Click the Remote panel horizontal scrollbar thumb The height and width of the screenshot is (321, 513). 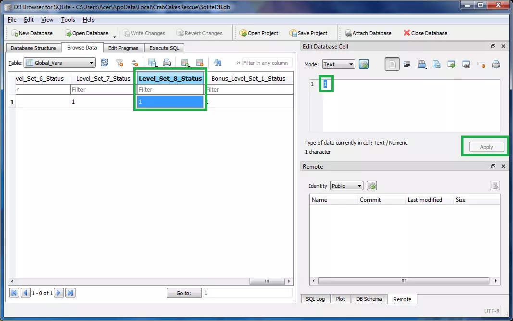point(404,281)
